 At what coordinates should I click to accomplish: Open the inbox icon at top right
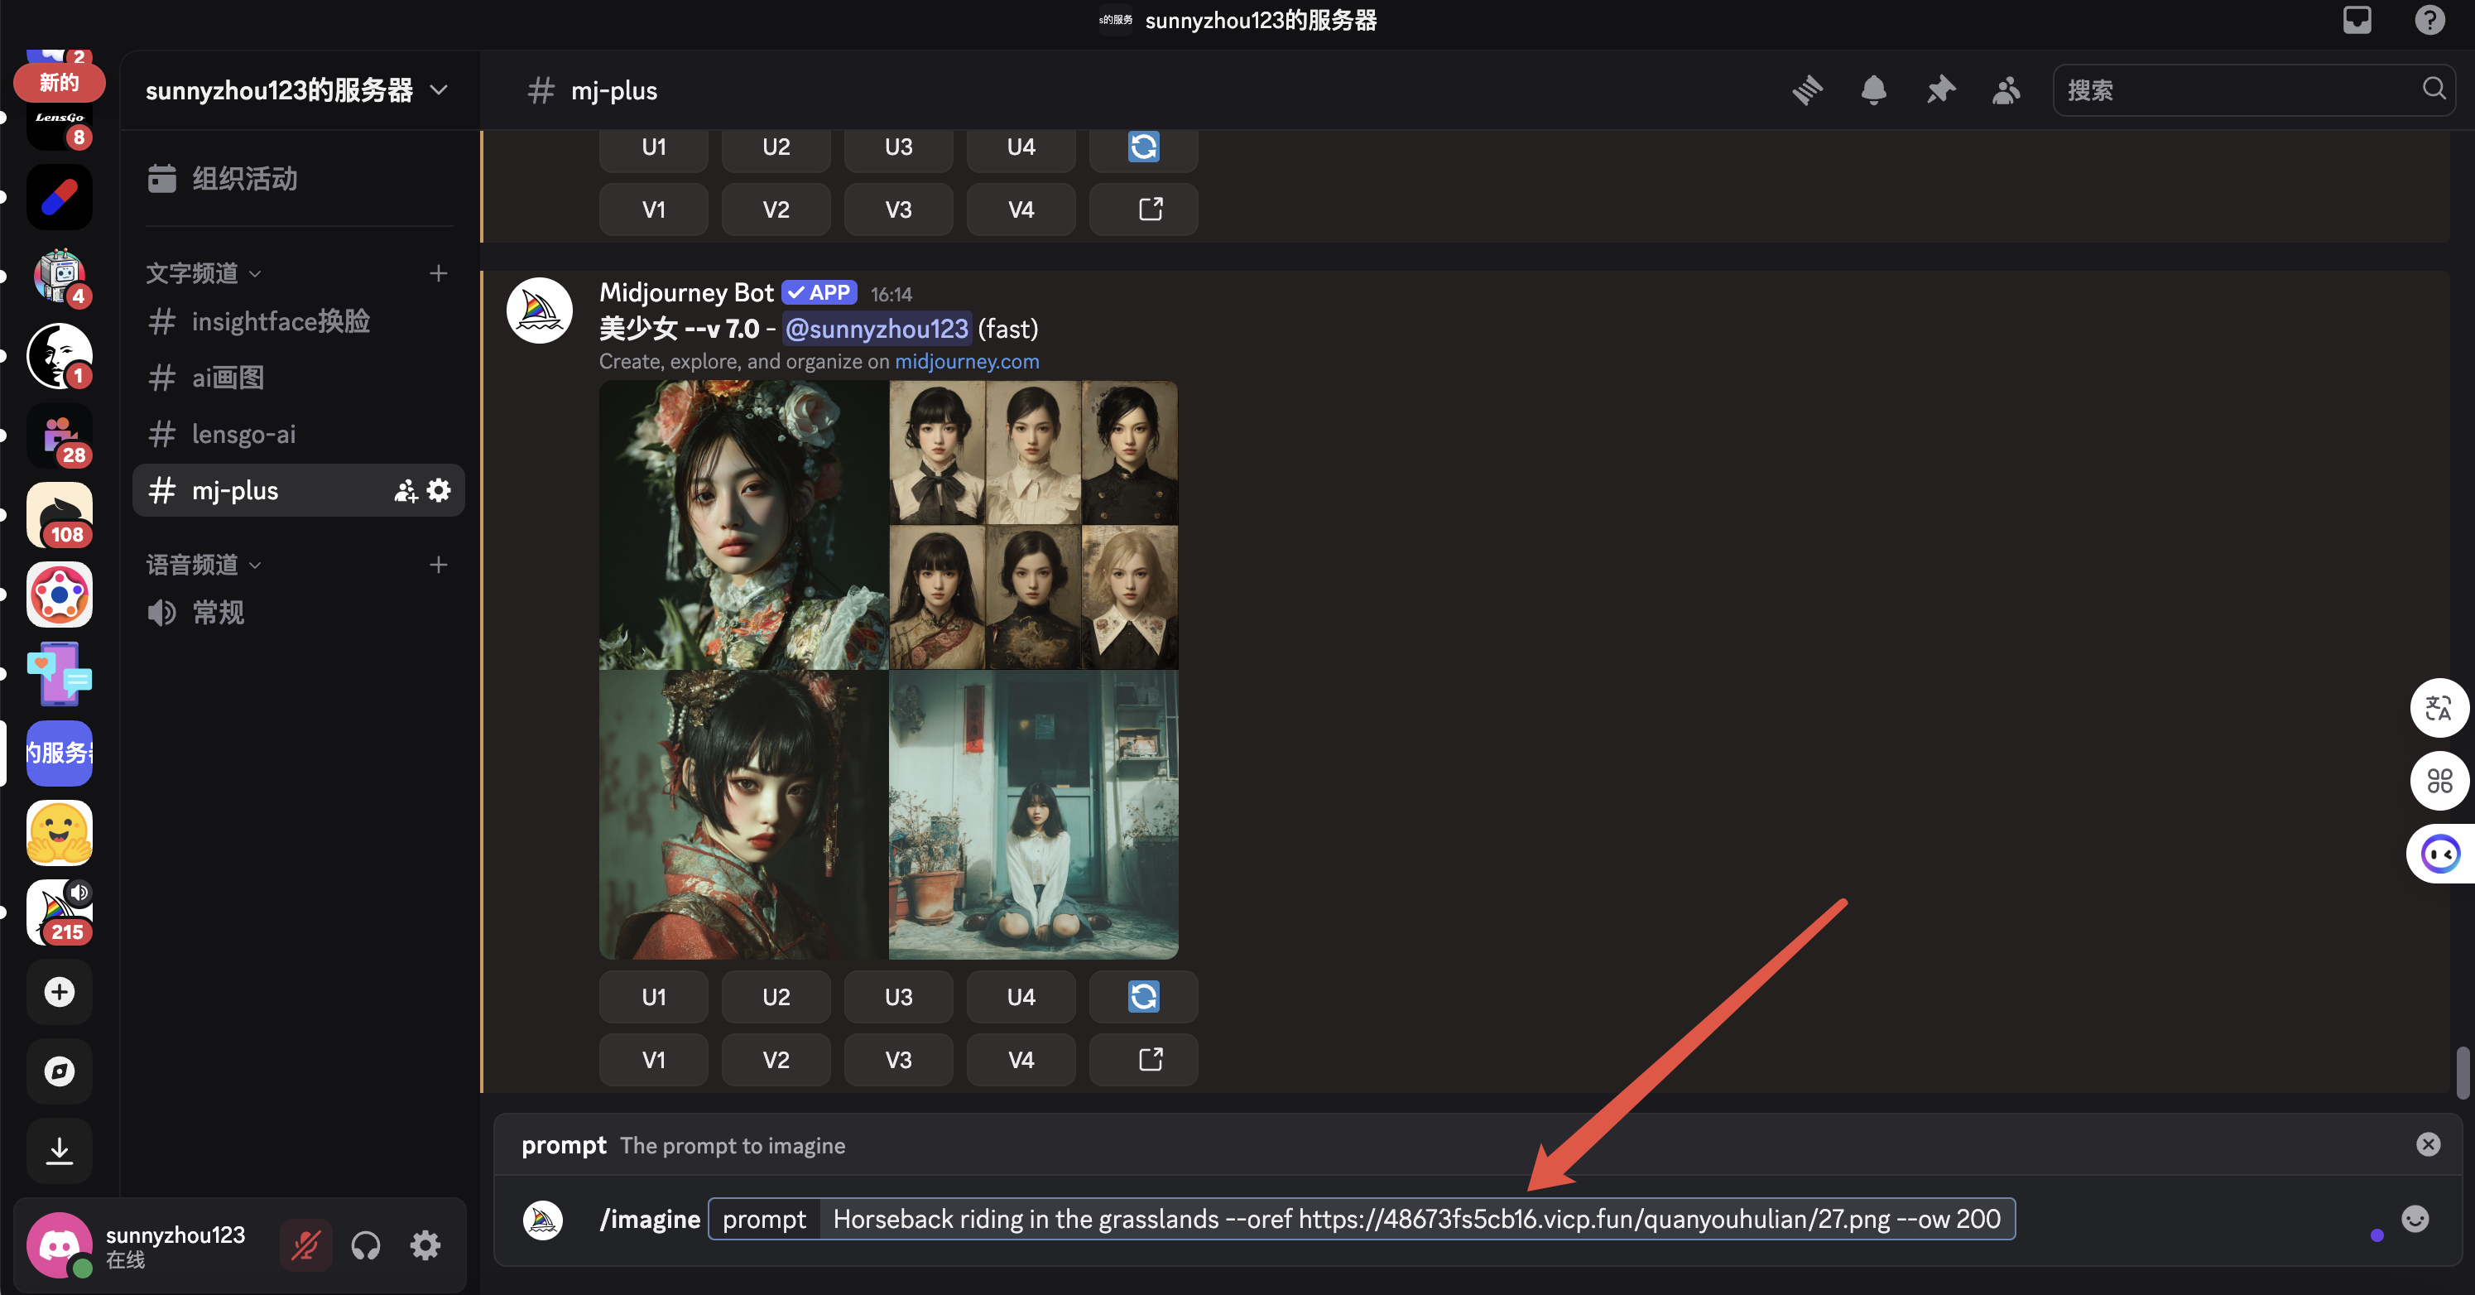(x=2356, y=20)
